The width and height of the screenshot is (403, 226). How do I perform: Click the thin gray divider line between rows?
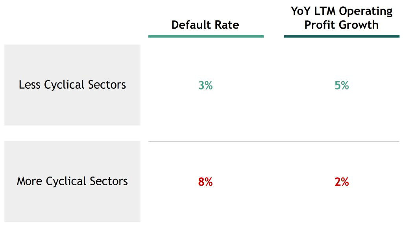pos(274,141)
